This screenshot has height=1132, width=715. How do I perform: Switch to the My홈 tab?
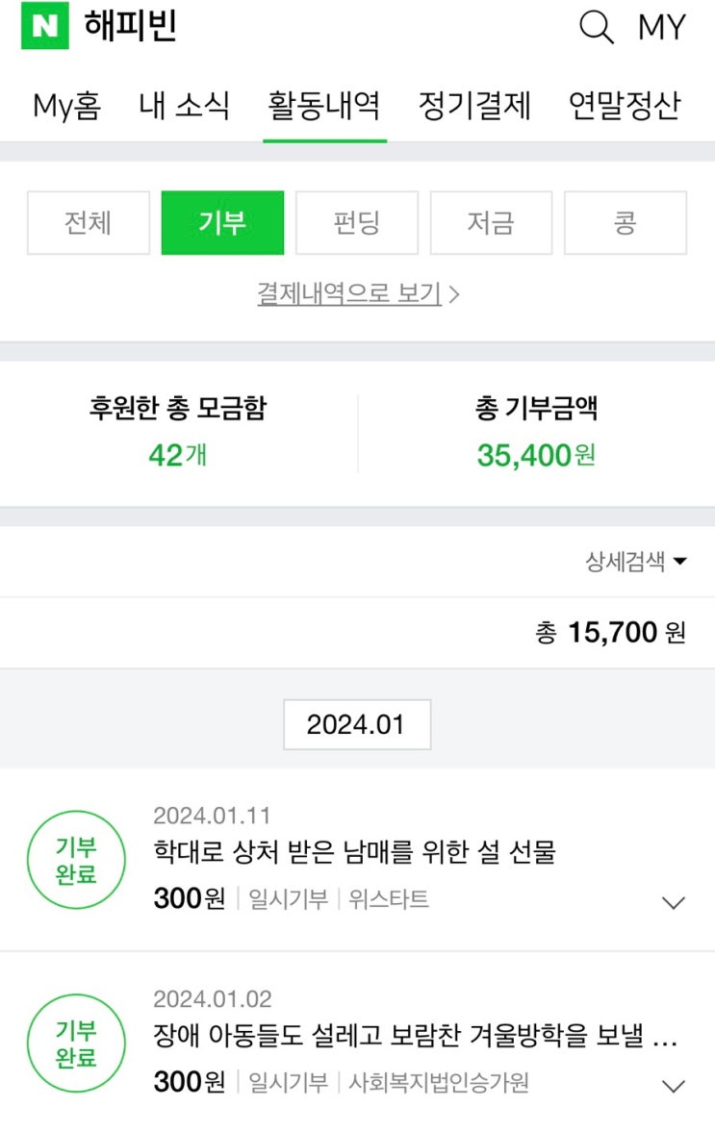coord(66,105)
